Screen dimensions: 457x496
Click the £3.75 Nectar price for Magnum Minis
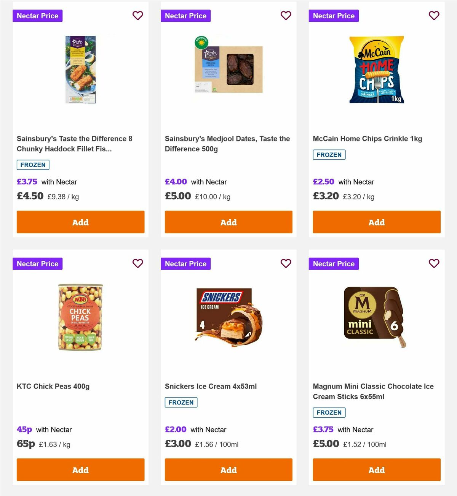324,429
